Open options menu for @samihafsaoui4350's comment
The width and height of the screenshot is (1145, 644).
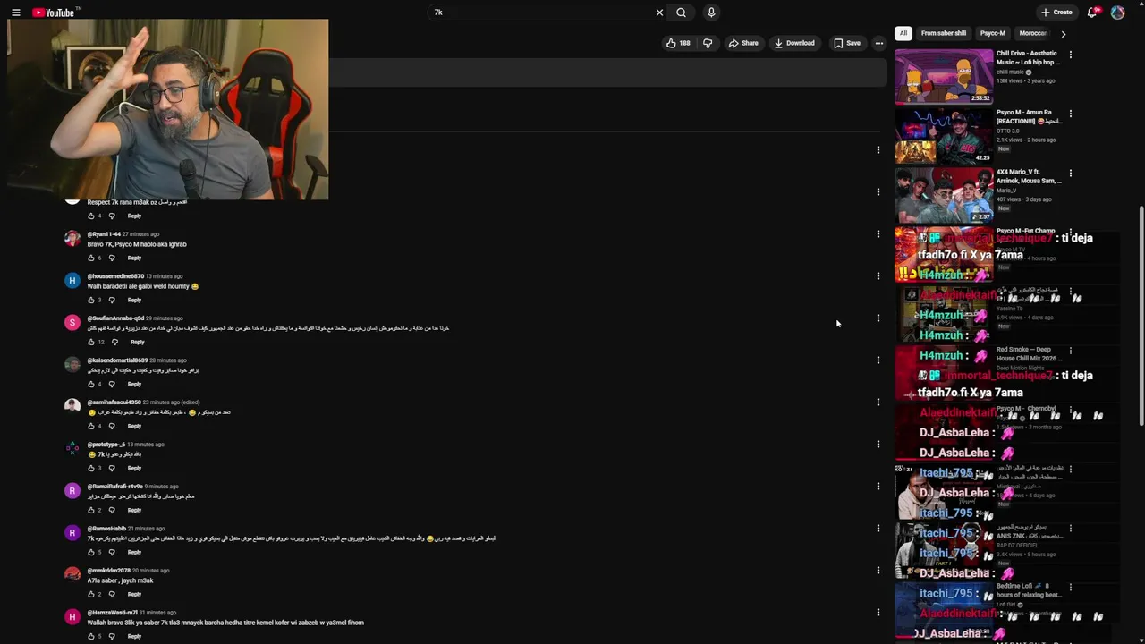pos(878,402)
